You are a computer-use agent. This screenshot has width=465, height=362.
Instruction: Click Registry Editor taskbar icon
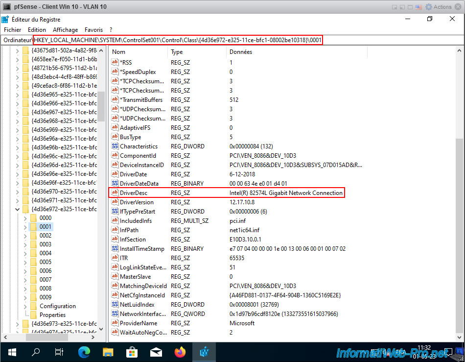204,352
